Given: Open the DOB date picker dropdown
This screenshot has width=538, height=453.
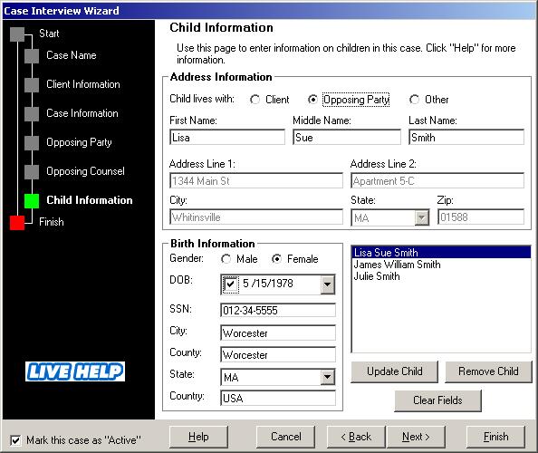Looking at the screenshot, I should [x=328, y=284].
